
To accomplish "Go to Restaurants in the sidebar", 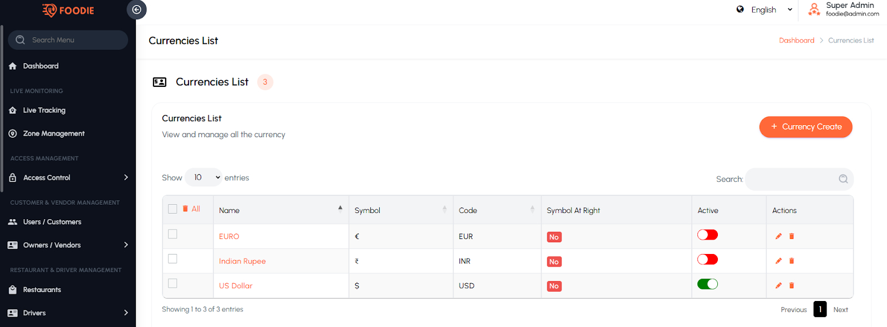I will (x=42, y=290).
